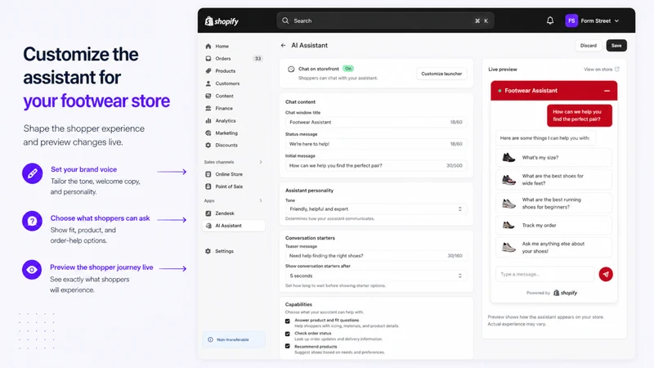
Task: Open the Form Street account dropdown
Action: (592, 20)
